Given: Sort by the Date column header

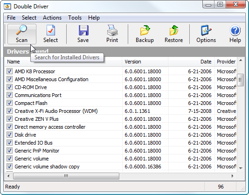Looking at the screenshot, I should [191, 62].
